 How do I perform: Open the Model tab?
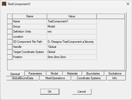(54, 74)
